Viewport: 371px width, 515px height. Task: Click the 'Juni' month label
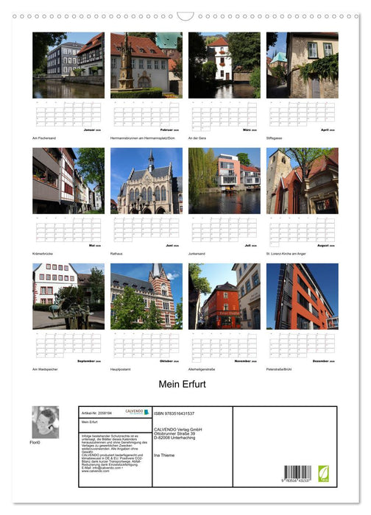click(169, 246)
